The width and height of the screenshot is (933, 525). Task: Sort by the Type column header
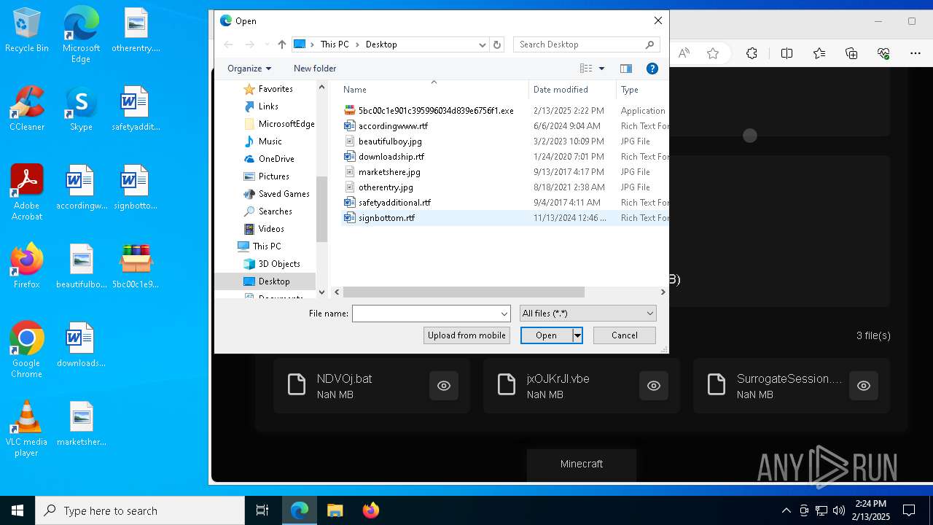tap(641, 90)
